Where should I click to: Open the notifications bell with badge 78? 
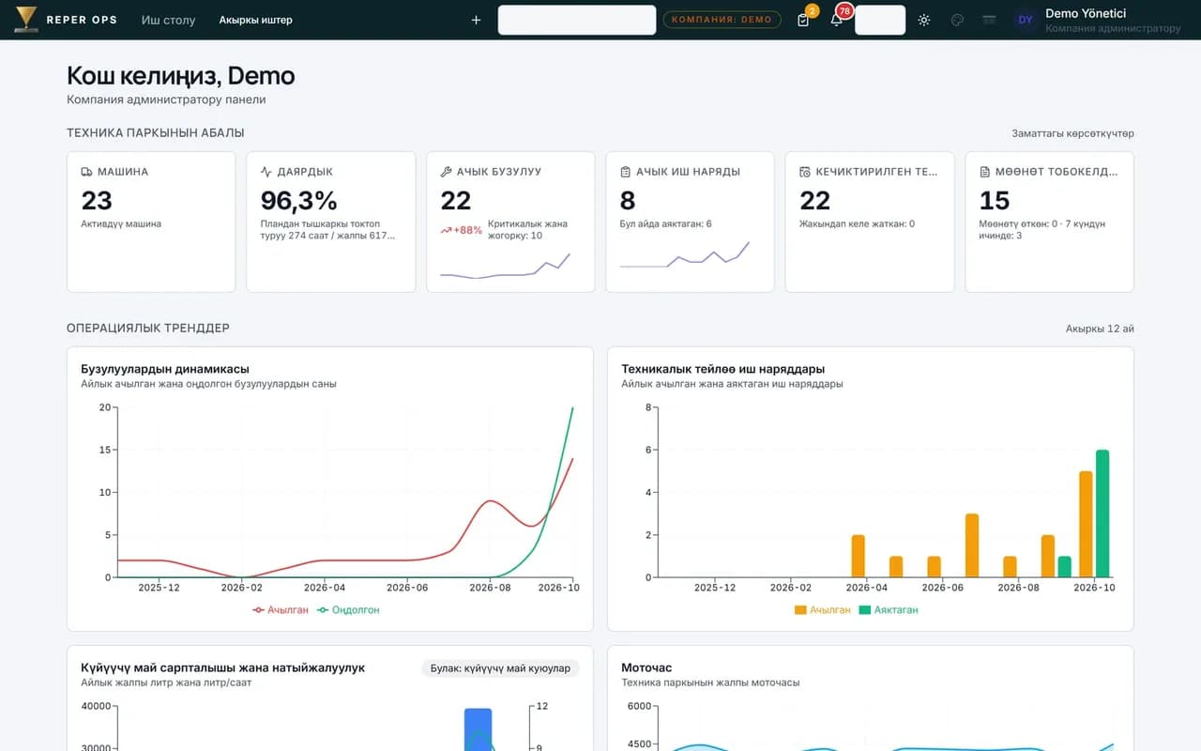836,20
